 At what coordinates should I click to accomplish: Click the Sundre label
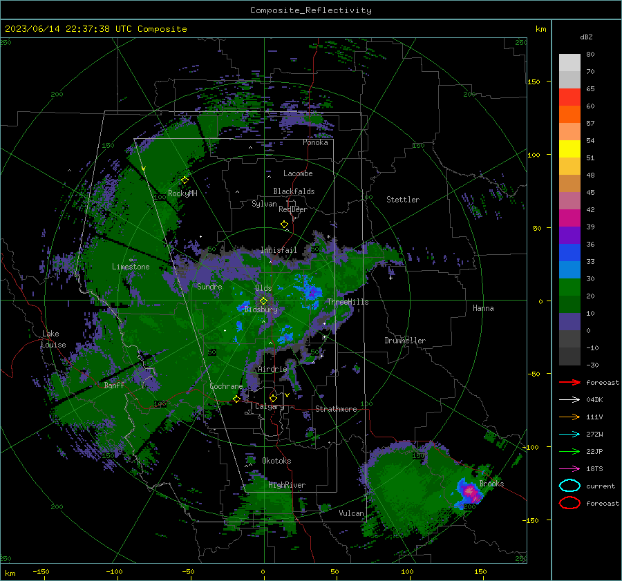pos(209,286)
